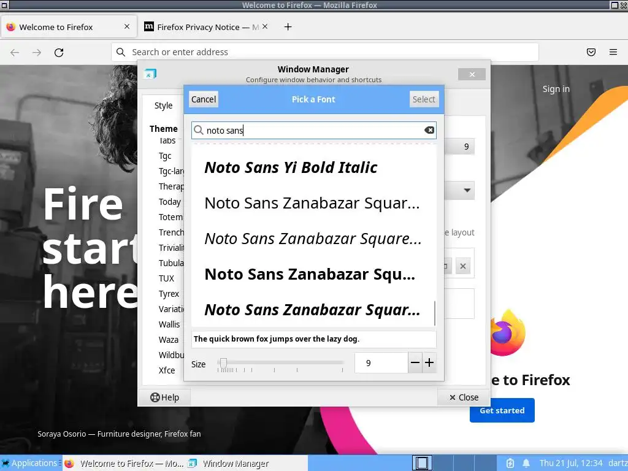Click the notification bell tray icon

pyautogui.click(x=526, y=464)
